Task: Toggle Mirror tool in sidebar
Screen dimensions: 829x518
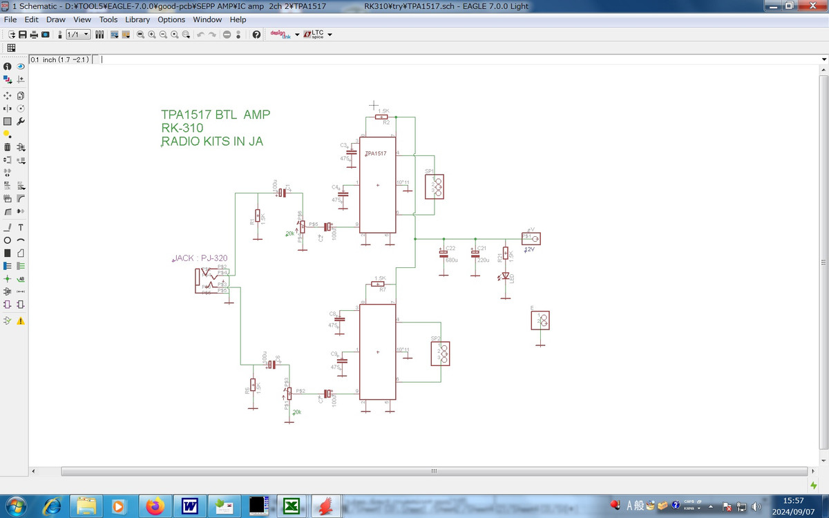Action: pos(7,108)
